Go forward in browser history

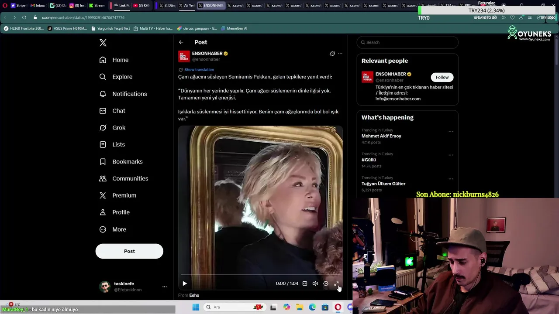pyautogui.click(x=14, y=17)
